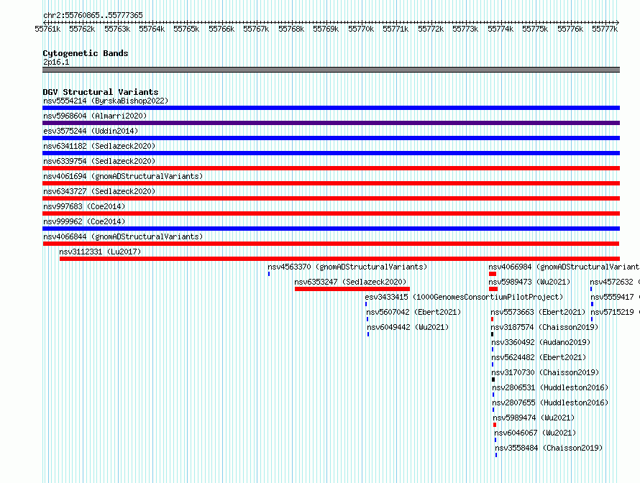This screenshot has width=640, height=483.
Task: Select the red bar under nsv997683
Action: pos(331,213)
